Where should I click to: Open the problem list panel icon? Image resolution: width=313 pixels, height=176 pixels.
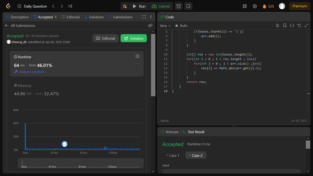(x=19, y=6)
